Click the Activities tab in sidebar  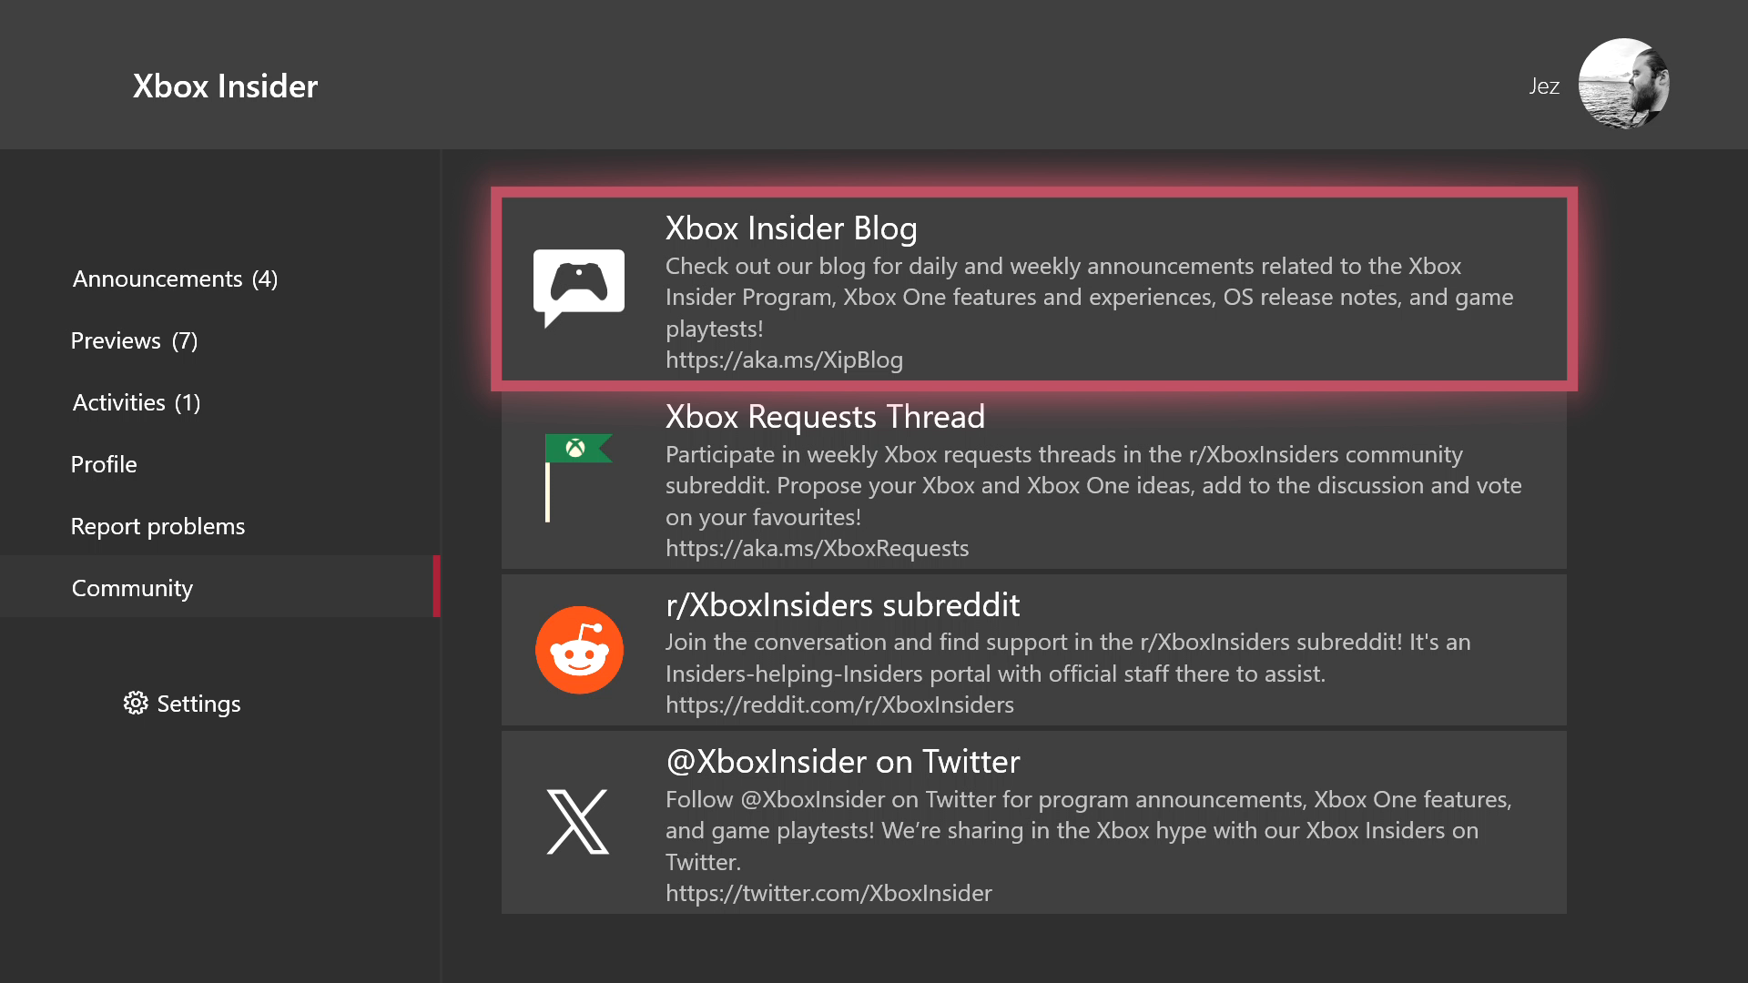pos(136,402)
